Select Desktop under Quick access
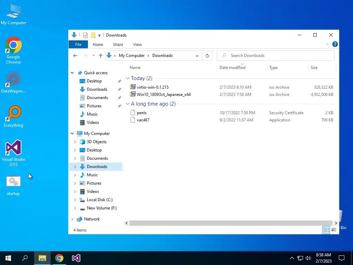This screenshot has width=353, height=265. (x=94, y=81)
